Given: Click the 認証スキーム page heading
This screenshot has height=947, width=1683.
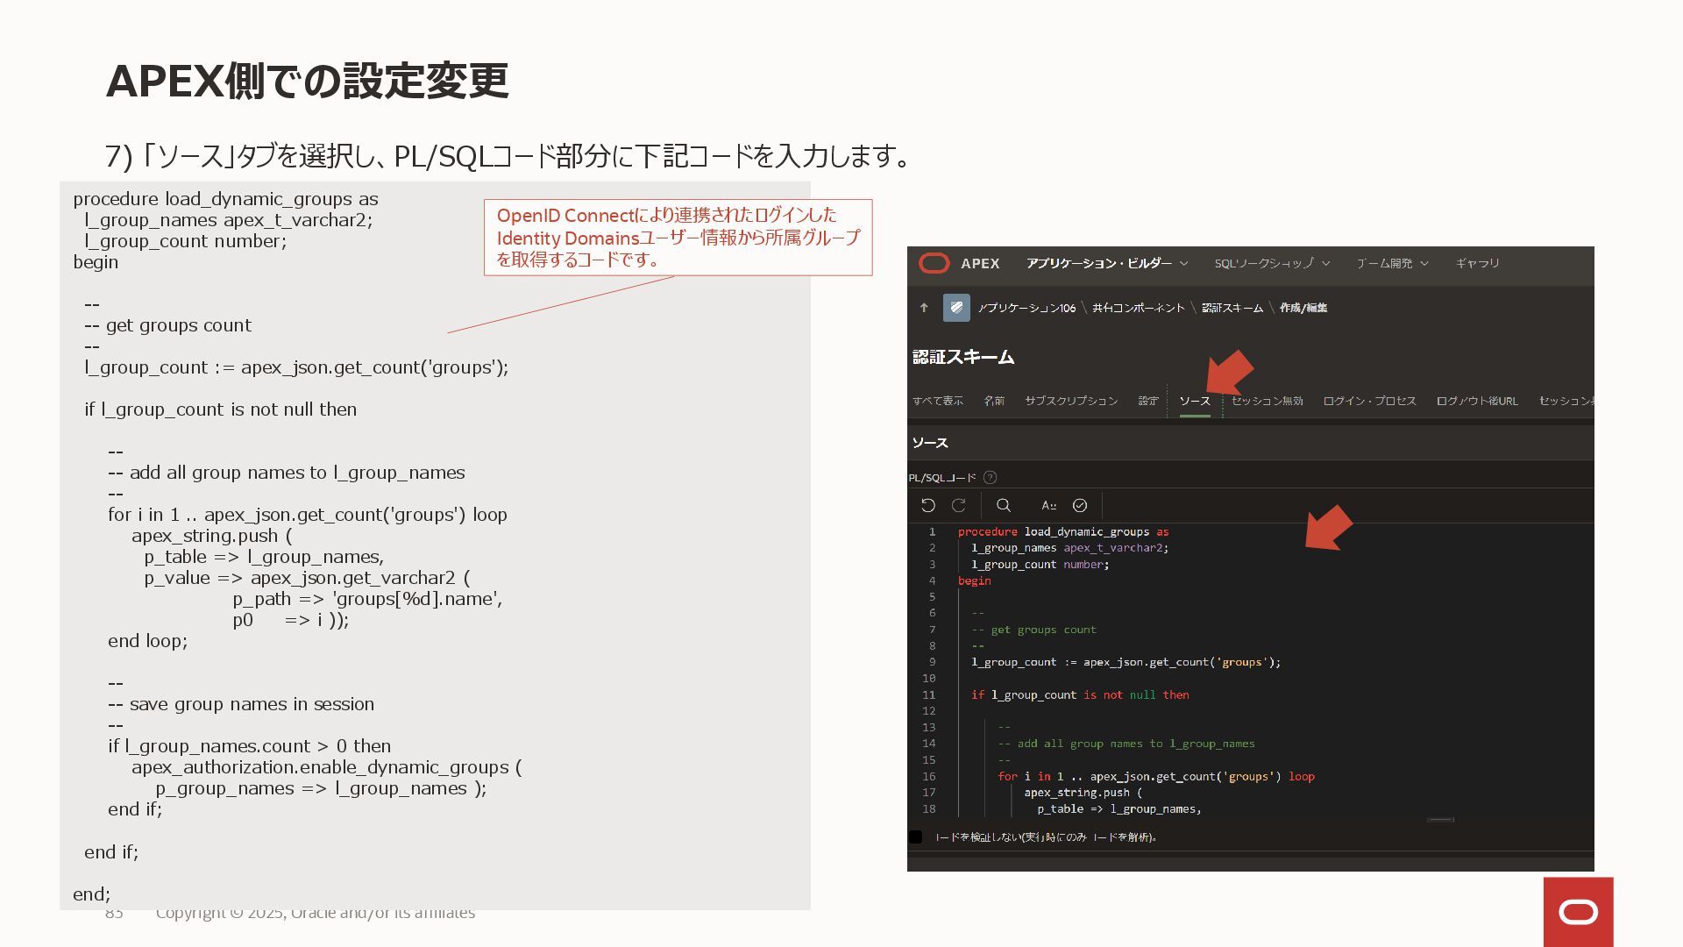Looking at the screenshot, I should click(962, 357).
